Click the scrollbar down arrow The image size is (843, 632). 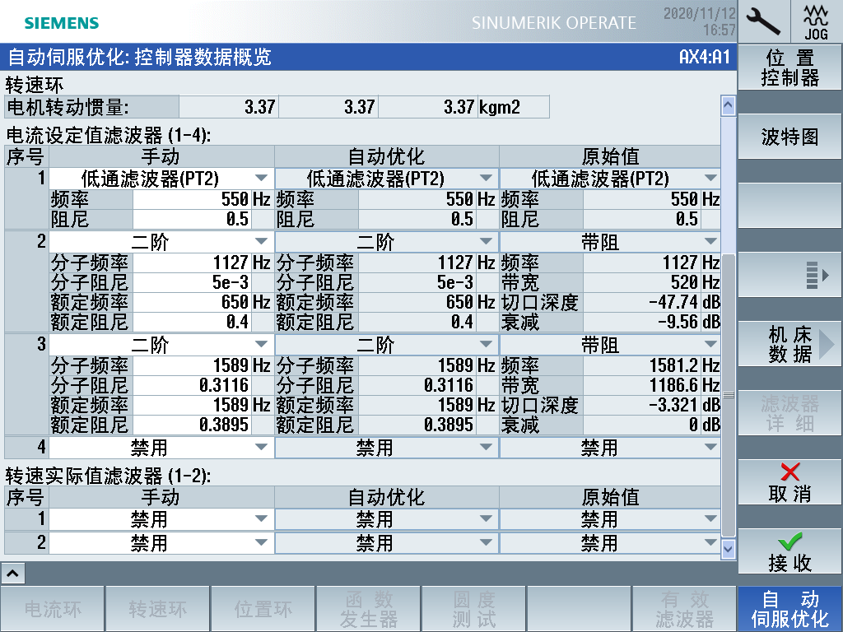pyautogui.click(x=728, y=547)
